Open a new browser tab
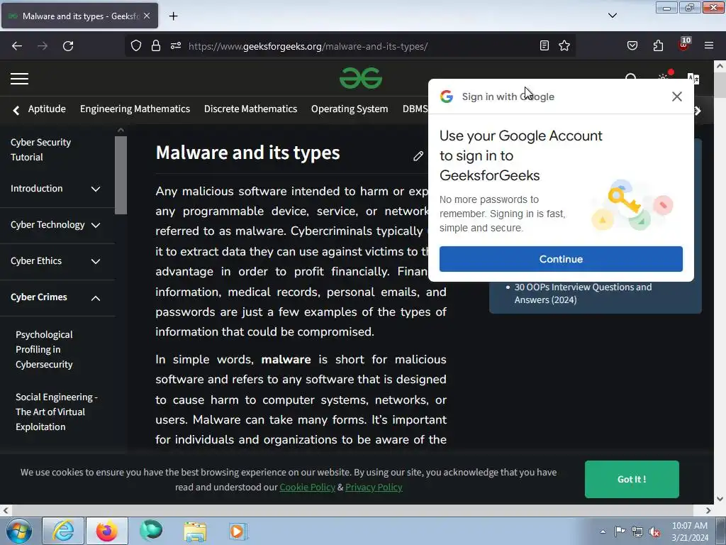 (x=173, y=16)
